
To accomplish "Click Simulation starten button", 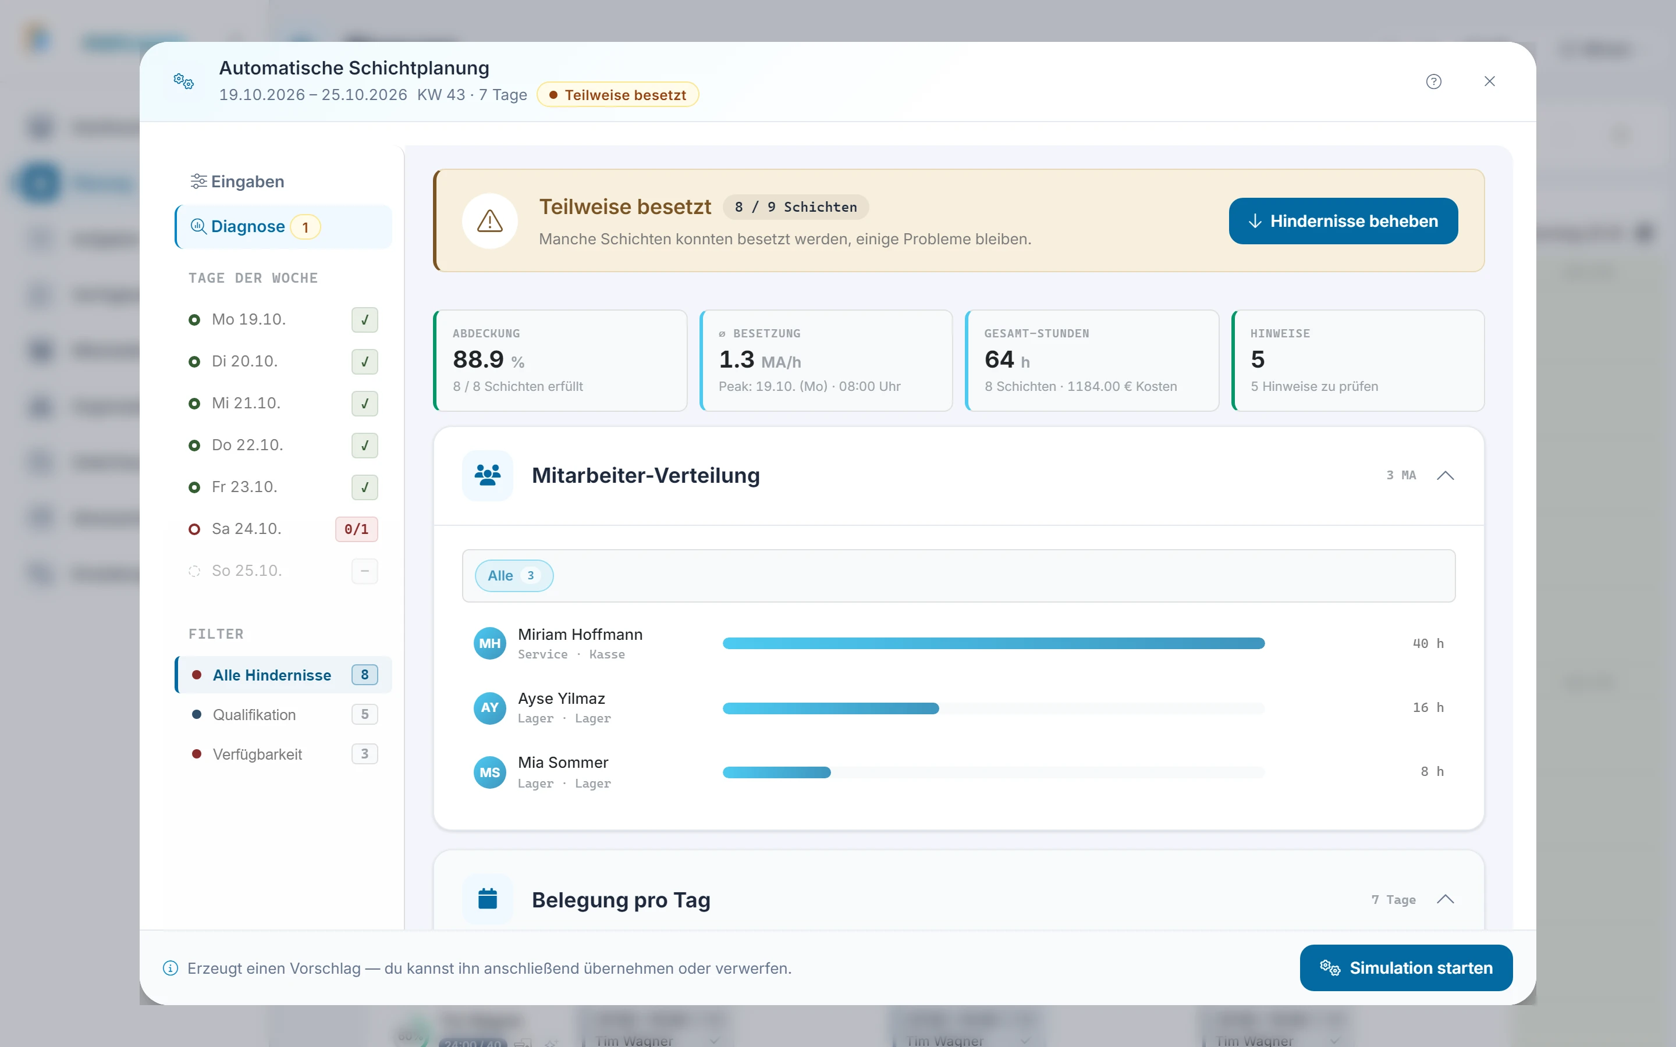I will coord(1406,968).
